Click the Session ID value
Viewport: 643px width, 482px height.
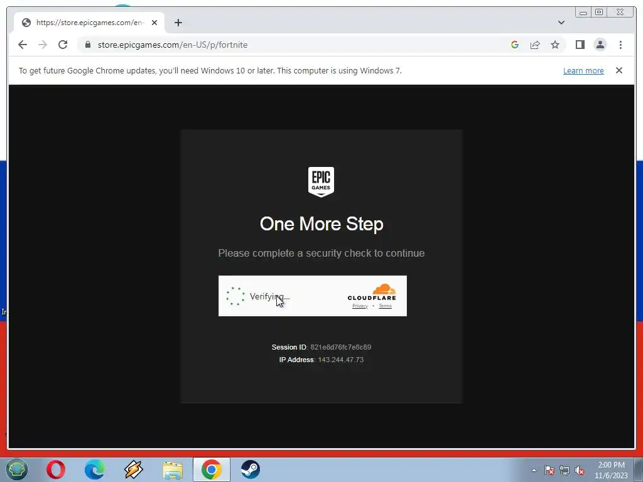pos(341,347)
